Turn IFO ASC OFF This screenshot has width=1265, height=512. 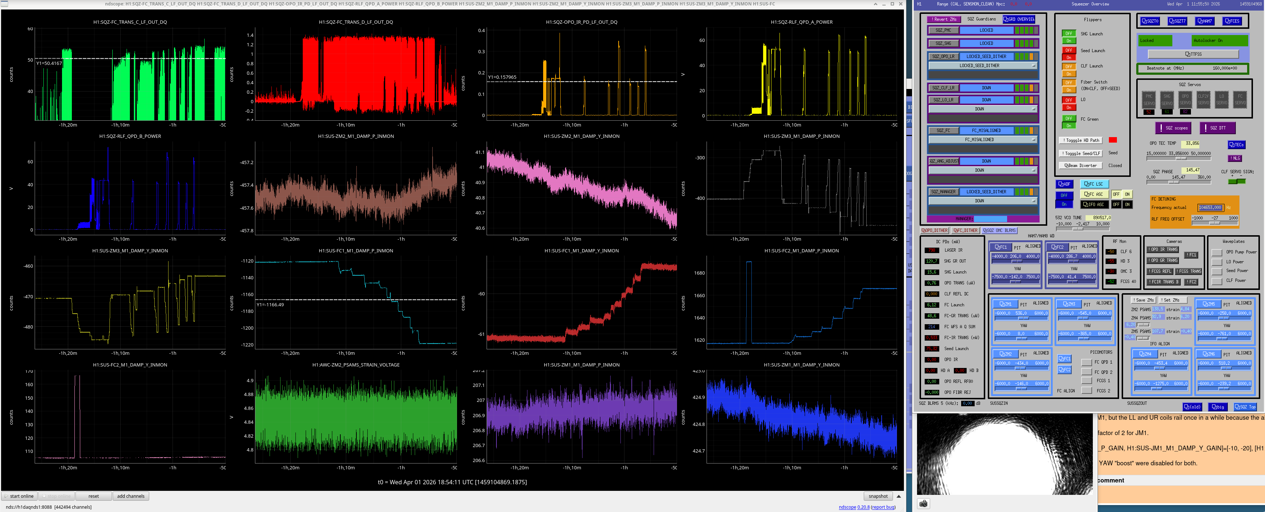(x=1116, y=205)
